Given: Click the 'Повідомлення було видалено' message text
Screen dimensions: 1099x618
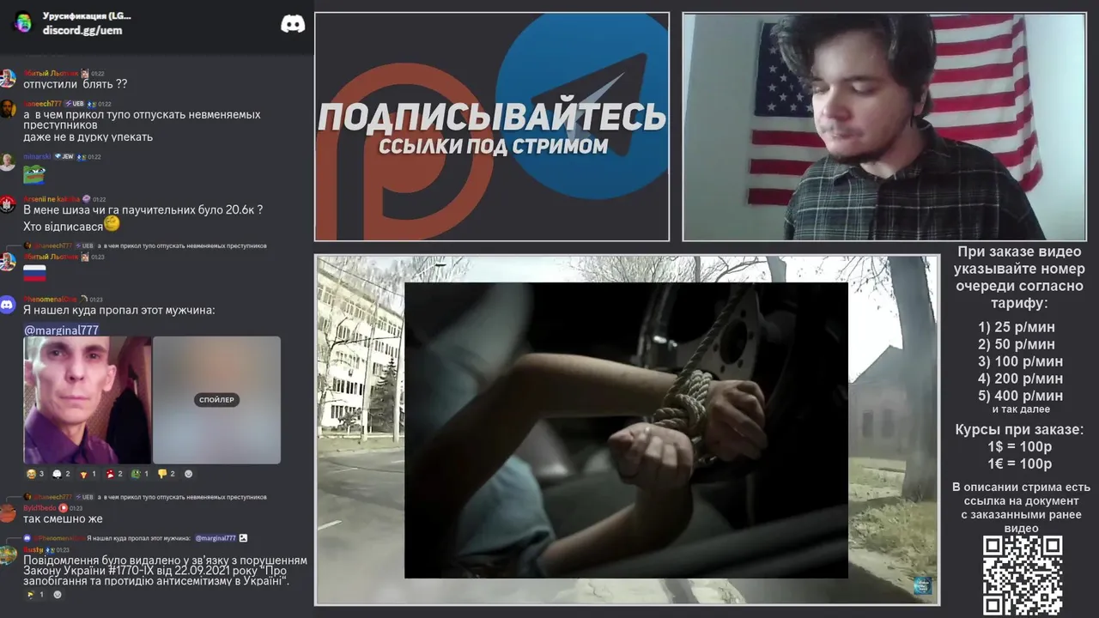Looking at the screenshot, I should point(165,570).
